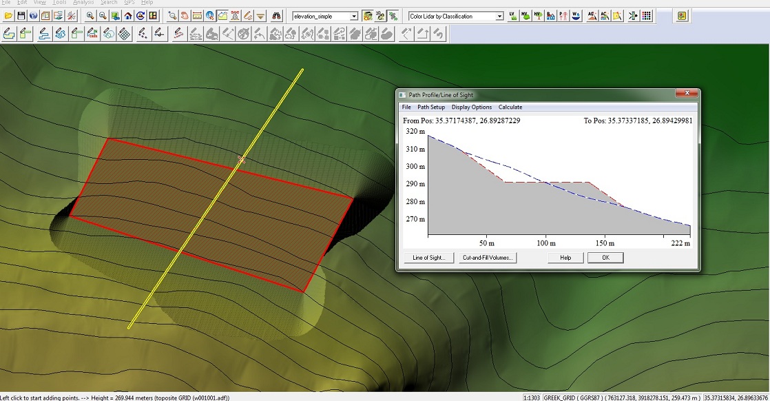Toggle Path Profile tool in toolbar
This screenshot has width=770, height=401.
coord(223,16)
